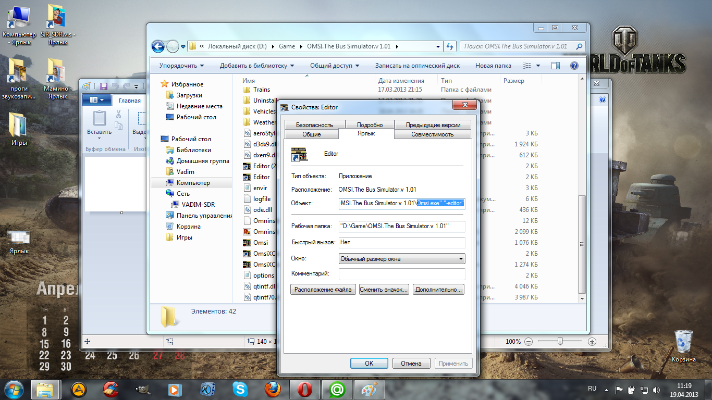Select VADIM-SDR under Сеть
The height and width of the screenshot is (400, 712).
pyautogui.click(x=198, y=205)
